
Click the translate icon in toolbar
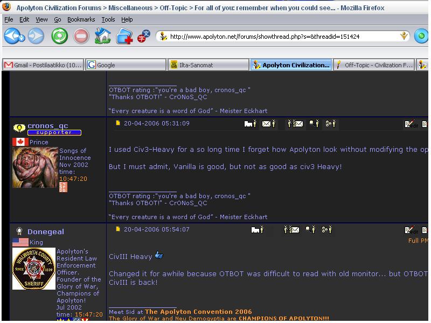(x=143, y=37)
